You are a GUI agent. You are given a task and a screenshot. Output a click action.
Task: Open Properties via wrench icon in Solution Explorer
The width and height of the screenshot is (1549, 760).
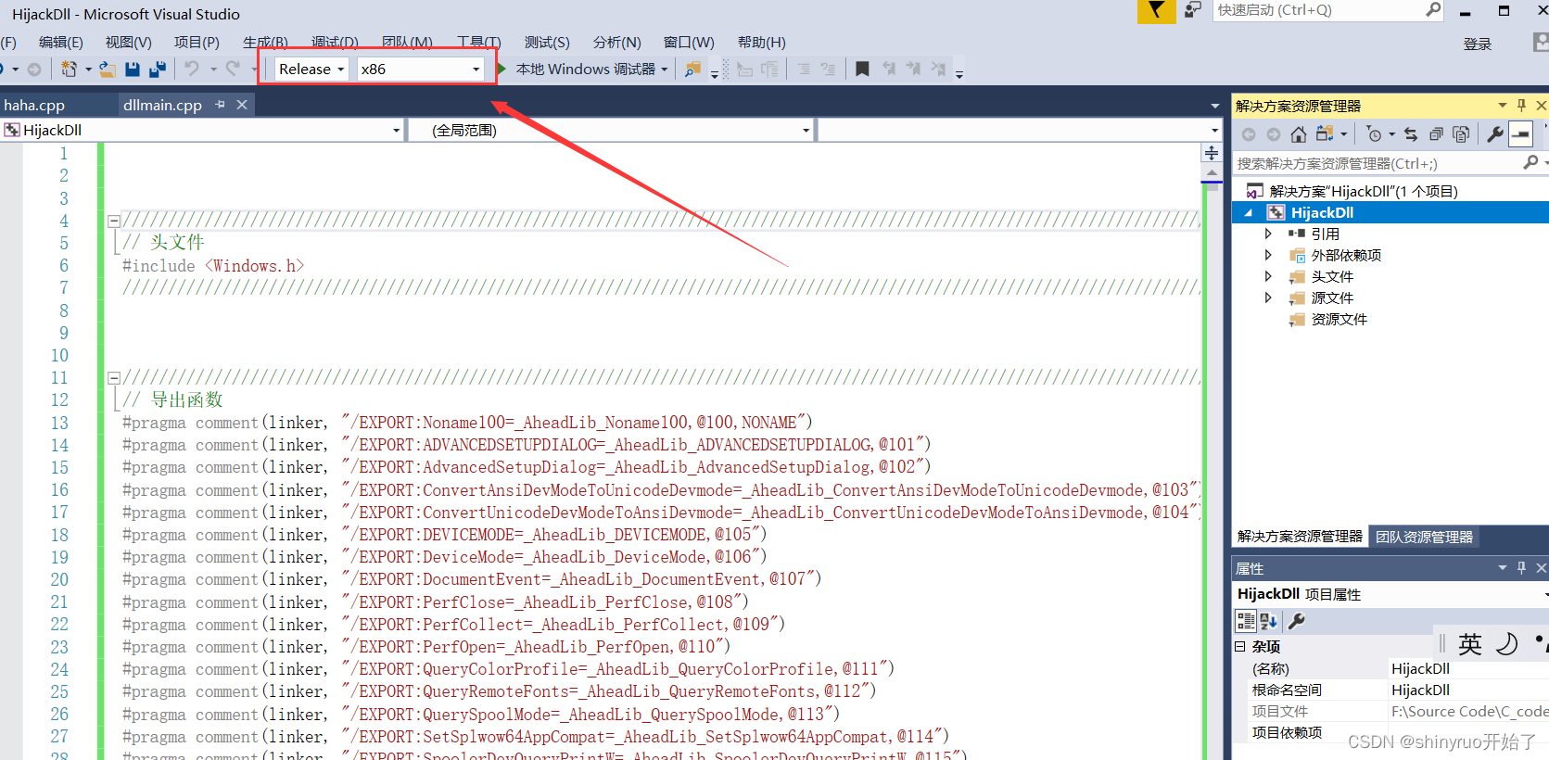tap(1495, 134)
